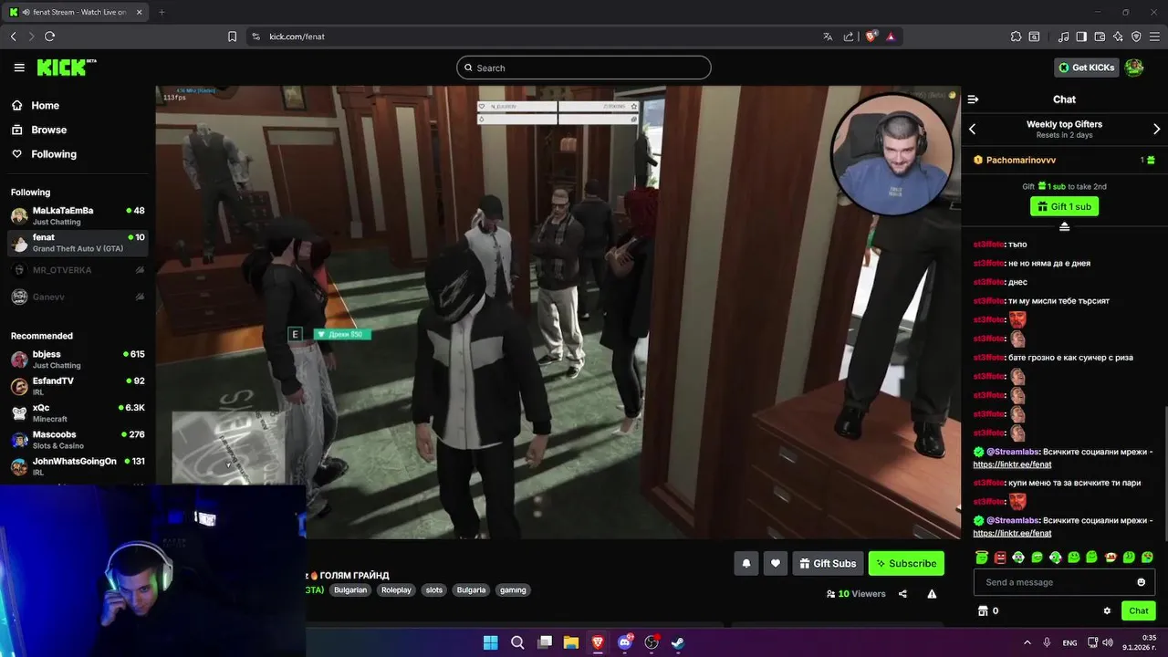Open the offline Ganevv channel
The height and width of the screenshot is (657, 1168).
(x=78, y=297)
